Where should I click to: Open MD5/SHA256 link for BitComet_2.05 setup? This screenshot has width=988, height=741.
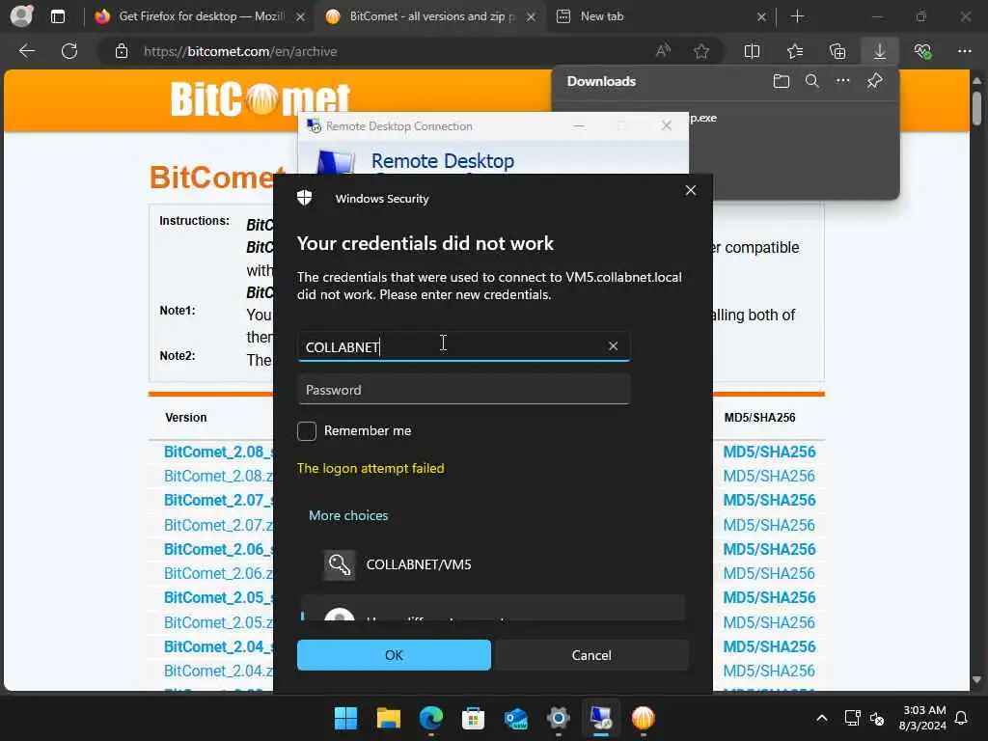pyautogui.click(x=769, y=597)
